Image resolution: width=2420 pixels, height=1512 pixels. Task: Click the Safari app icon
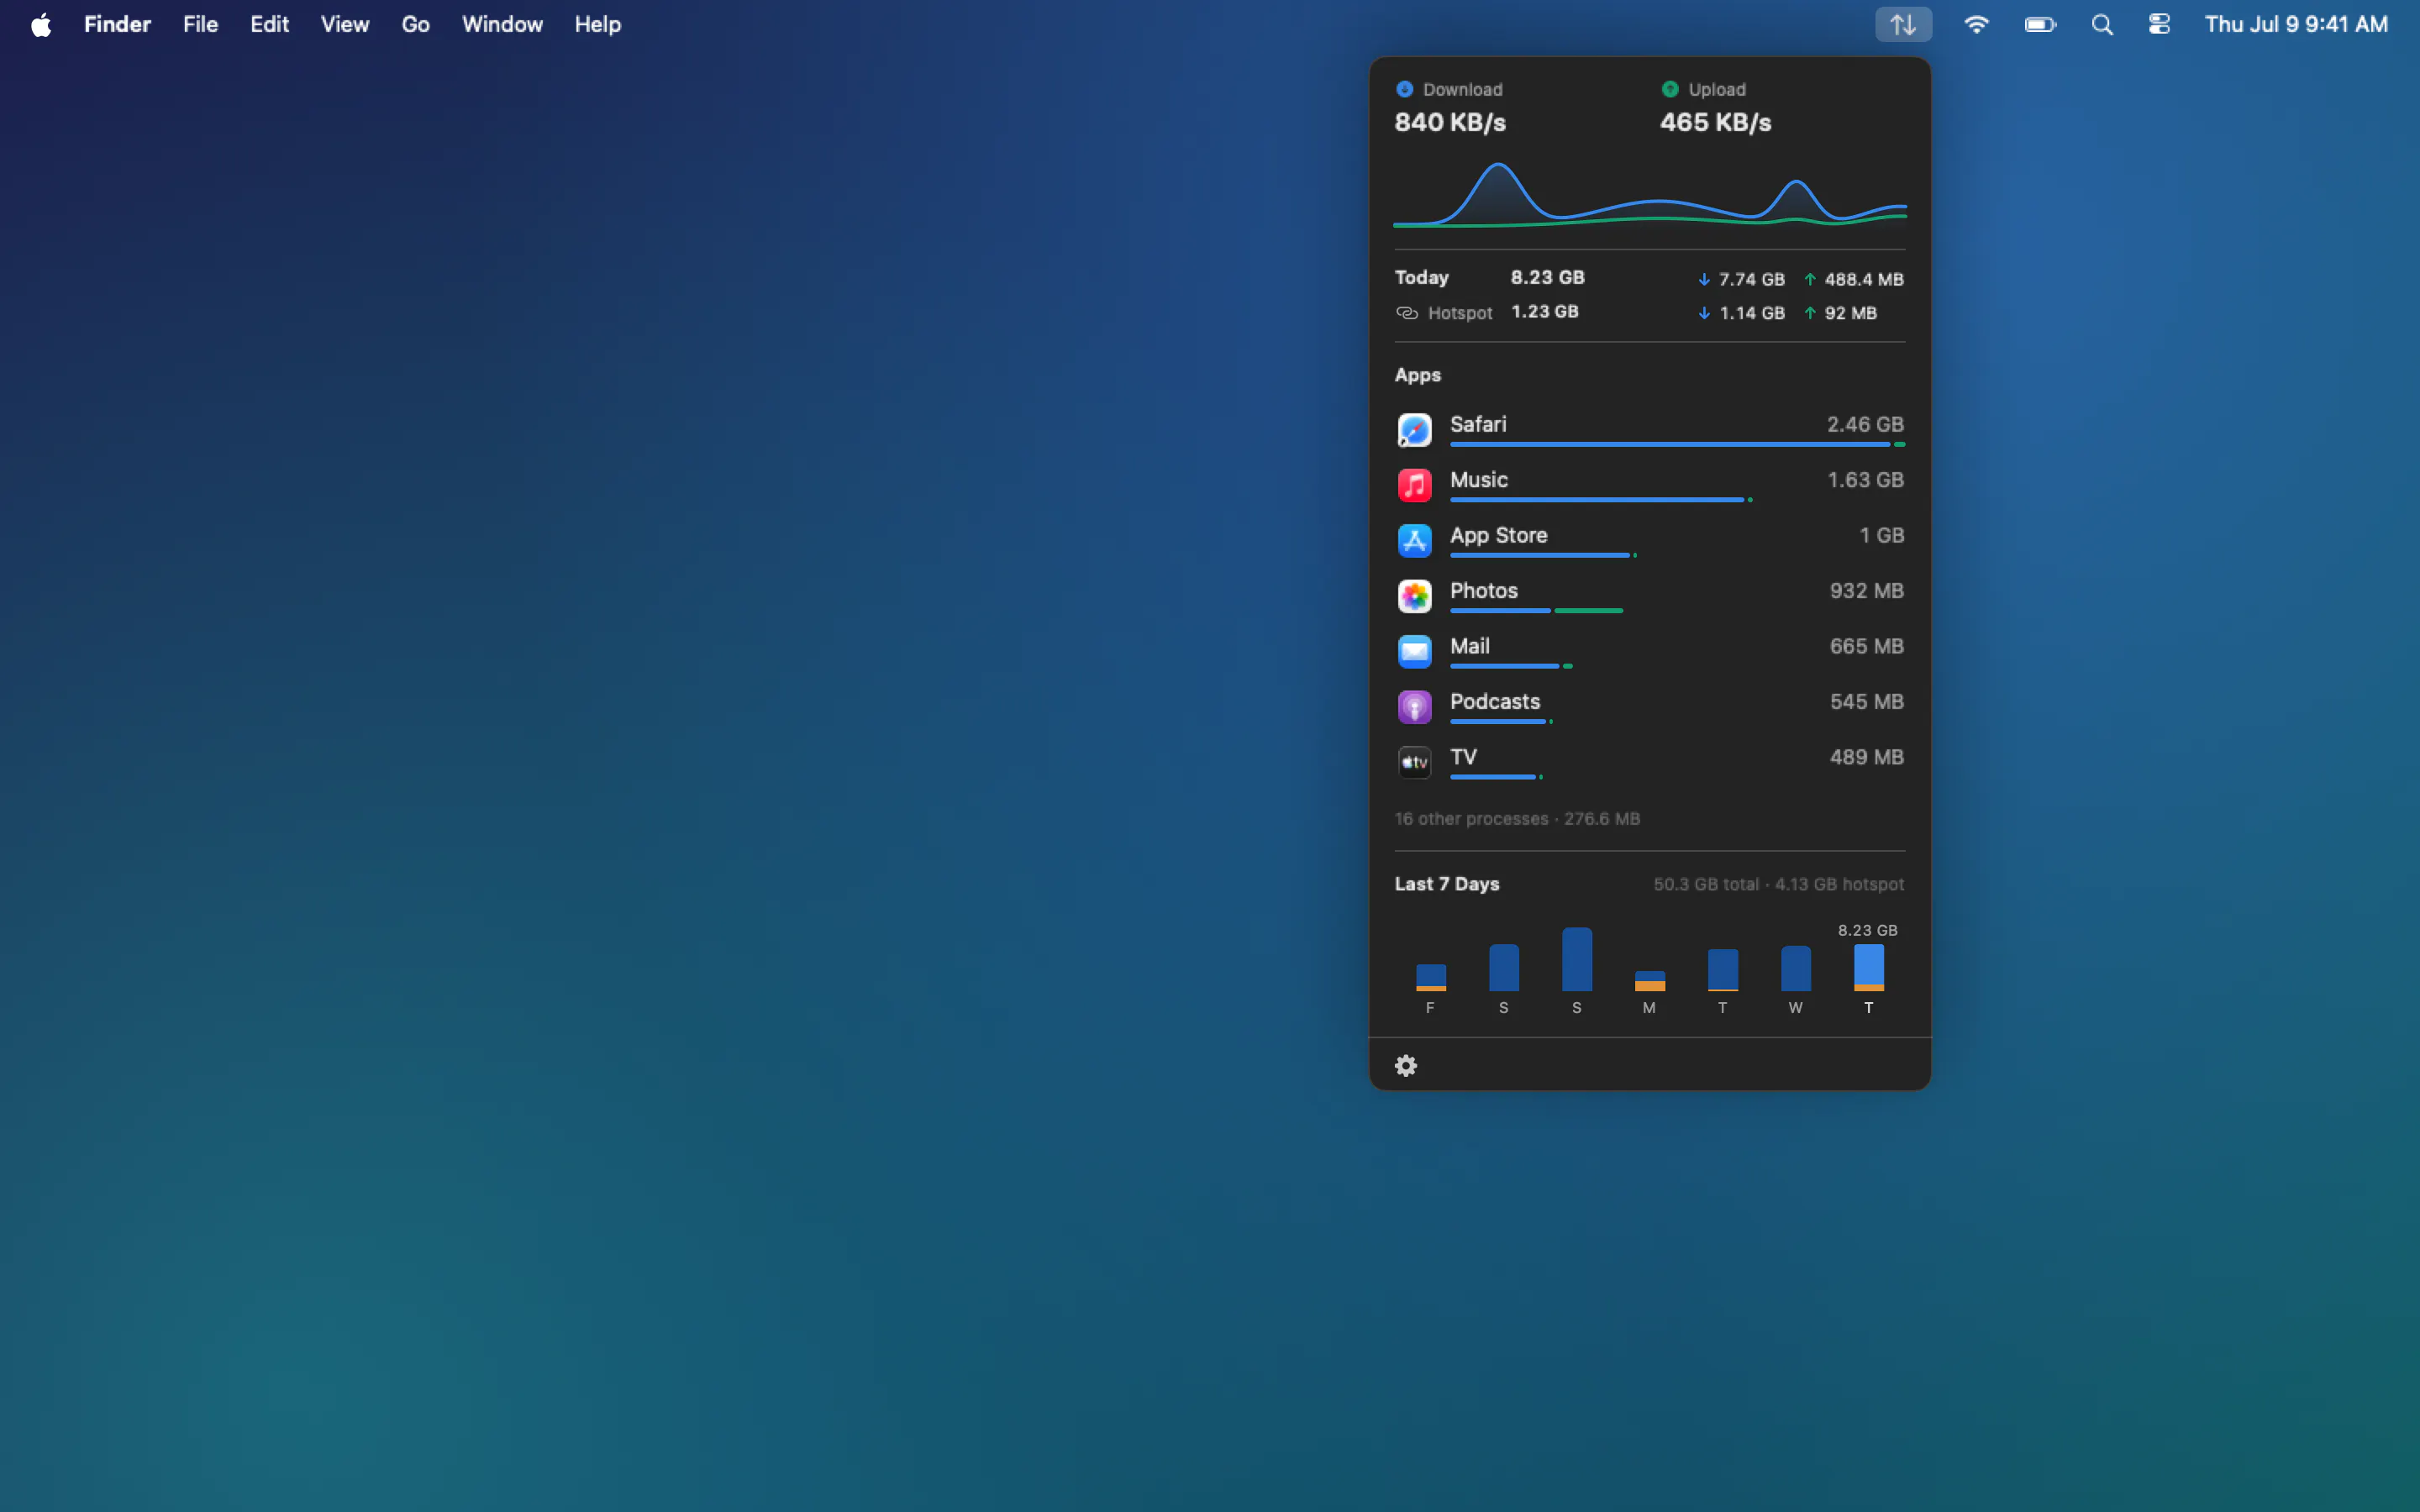click(x=1414, y=430)
